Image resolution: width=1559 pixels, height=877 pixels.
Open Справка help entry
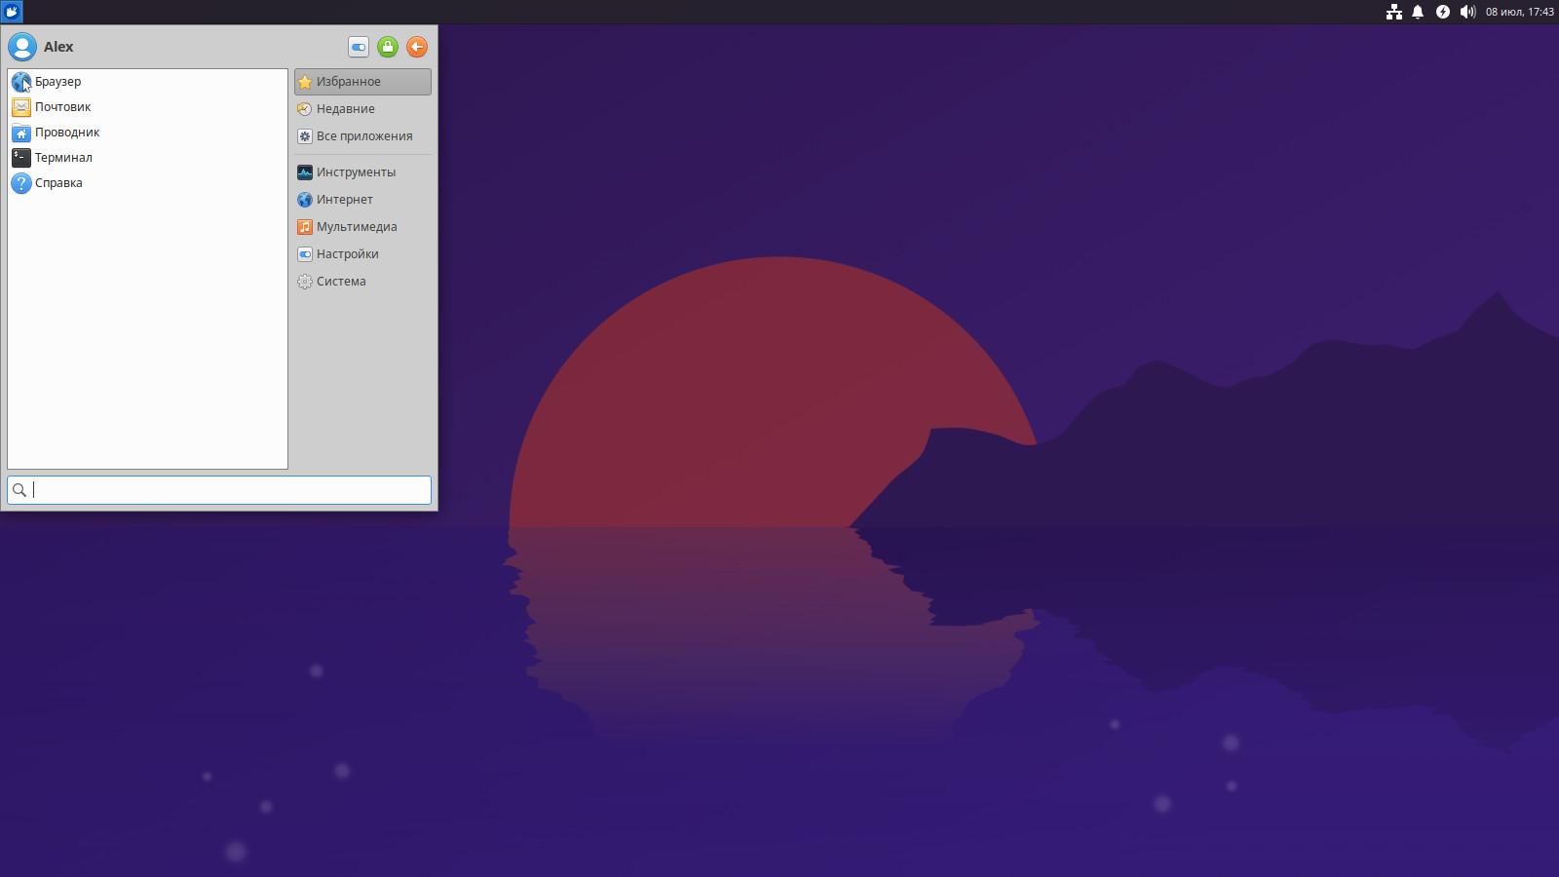coord(147,183)
